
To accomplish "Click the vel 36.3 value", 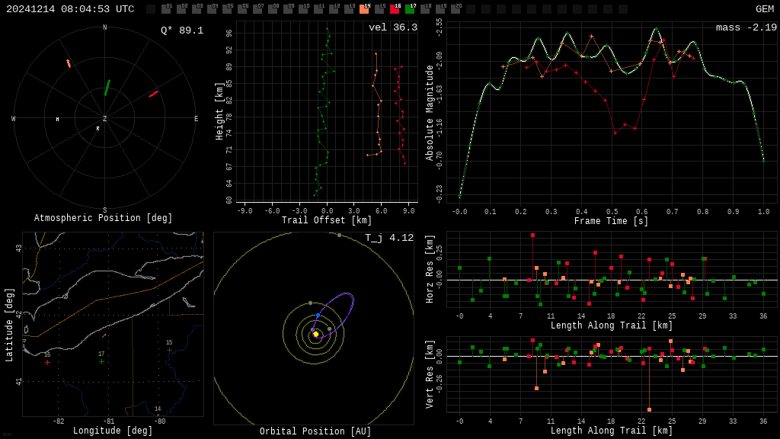I will coord(393,27).
